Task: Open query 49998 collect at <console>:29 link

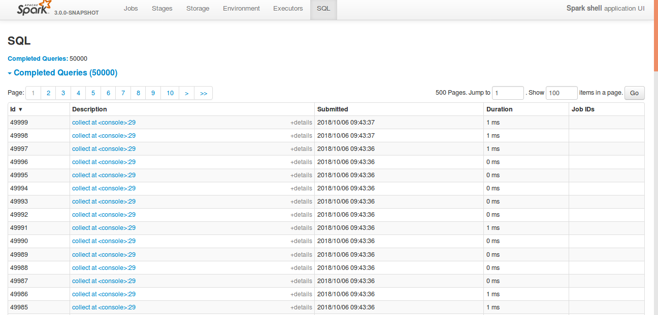Action: click(104, 136)
